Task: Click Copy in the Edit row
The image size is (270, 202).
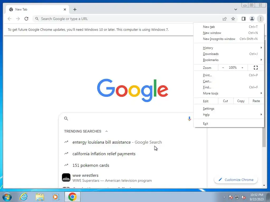Action: click(241, 101)
